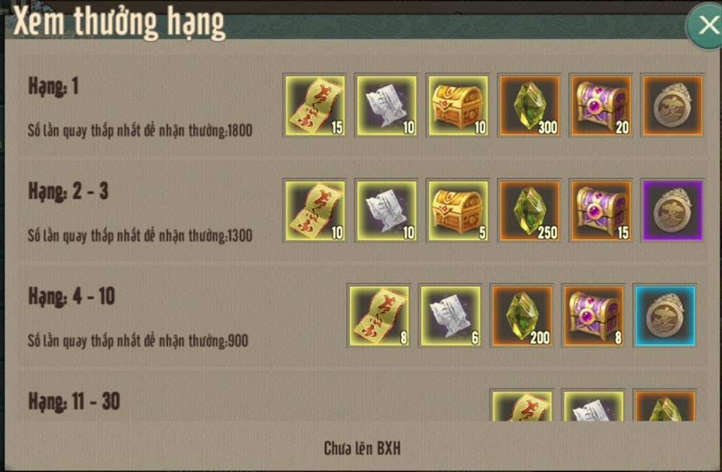The width and height of the screenshot is (722, 472).
Task: Select the green gem reward showing 200
Action: pyautogui.click(x=522, y=315)
